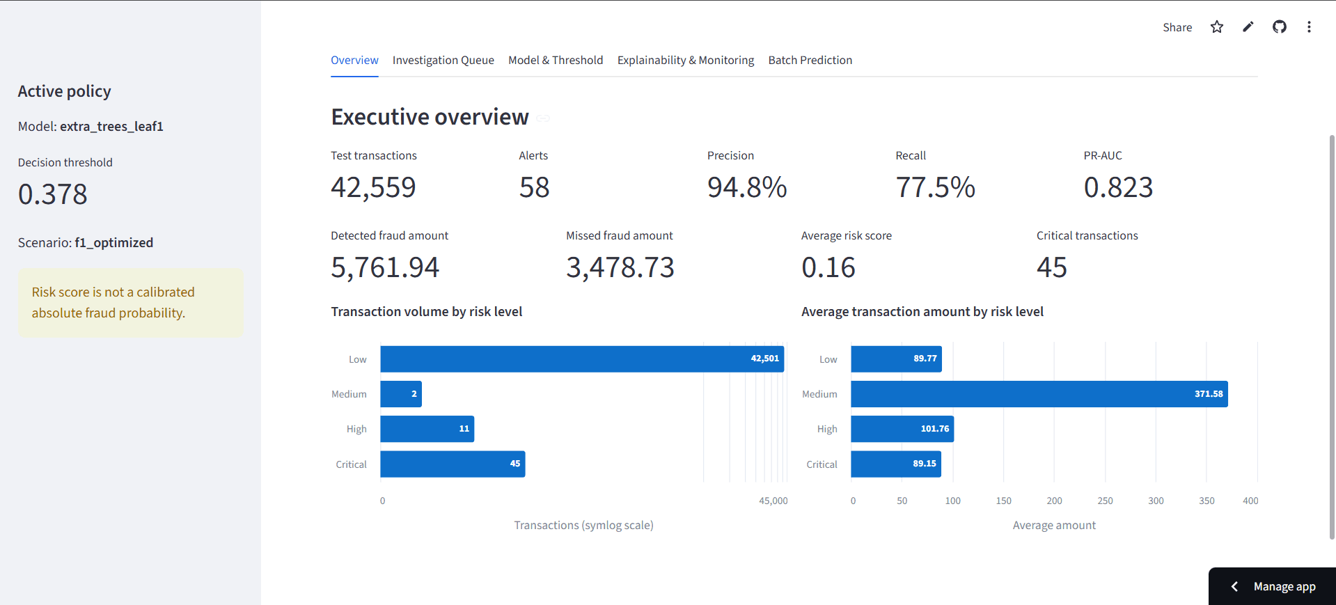This screenshot has width=1336, height=605.
Task: Click the High average amount bar 101.76
Action: coord(902,429)
